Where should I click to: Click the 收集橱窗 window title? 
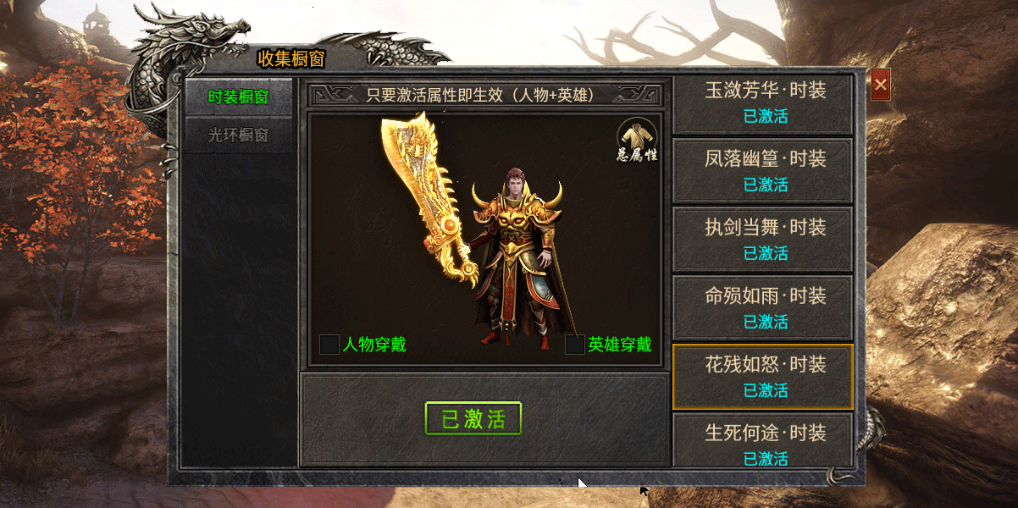click(291, 58)
